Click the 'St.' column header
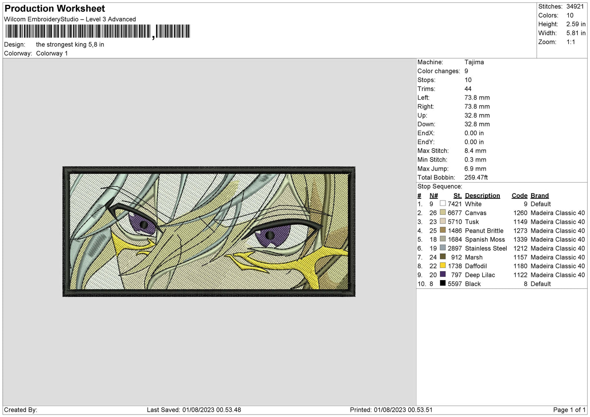This screenshot has width=590, height=417. 457,196
